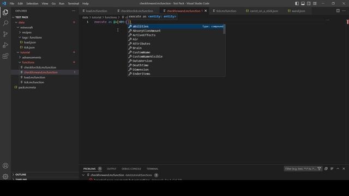Open the File menu
The width and height of the screenshot is (349, 196).
click(x=12, y=4)
